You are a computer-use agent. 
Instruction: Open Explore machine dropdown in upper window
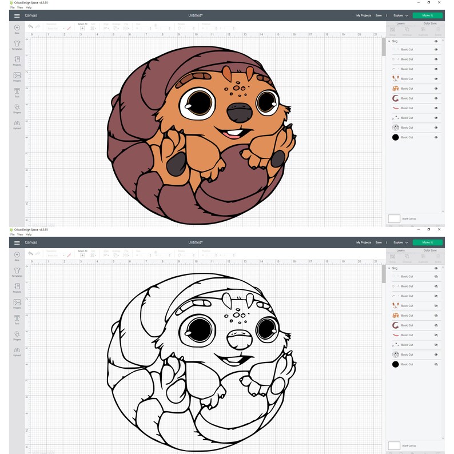(401, 15)
